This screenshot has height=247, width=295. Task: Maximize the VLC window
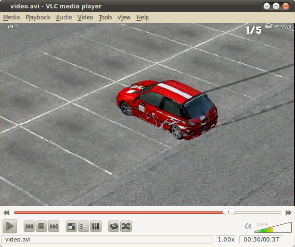point(276,6)
